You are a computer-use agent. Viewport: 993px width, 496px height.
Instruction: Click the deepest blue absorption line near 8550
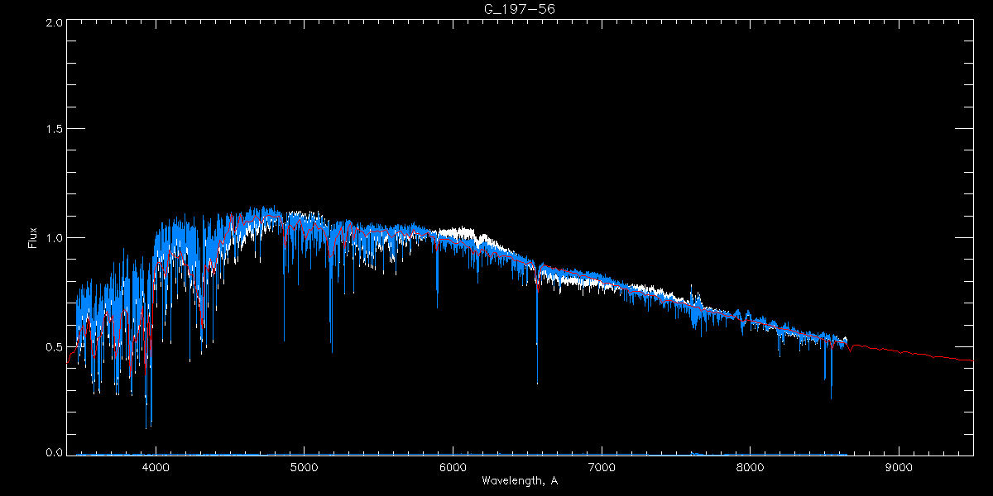831,395
